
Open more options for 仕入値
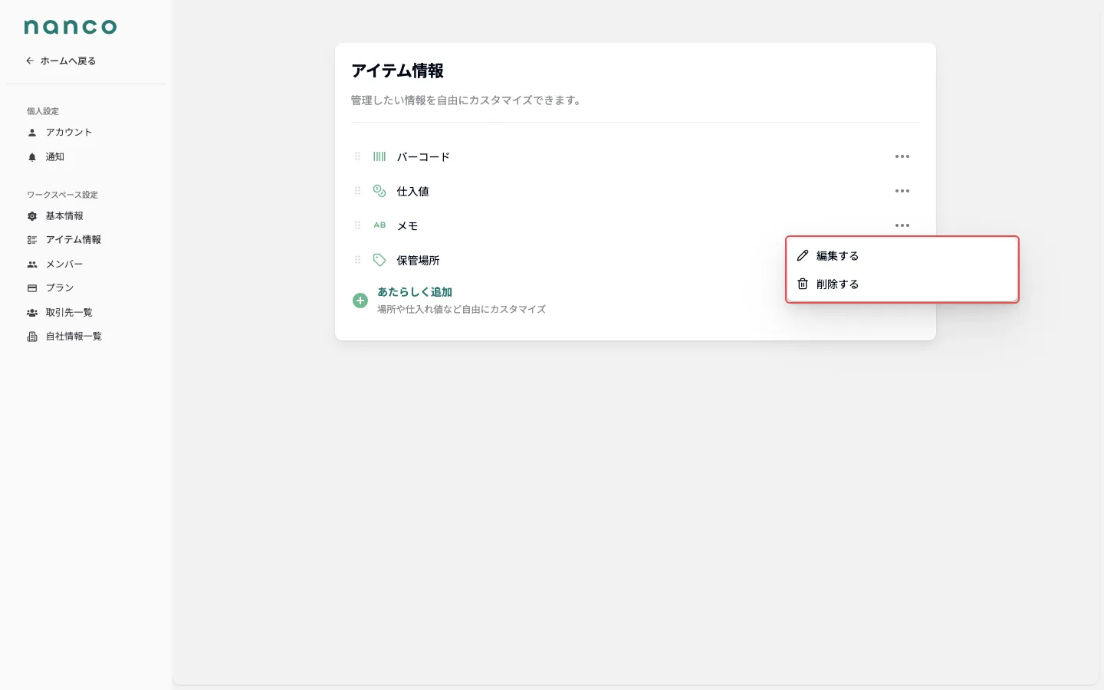click(x=902, y=191)
